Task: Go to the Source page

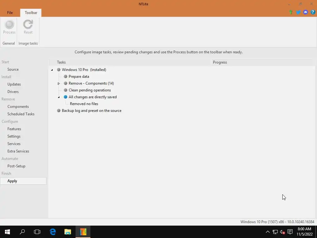Action: click(x=13, y=69)
